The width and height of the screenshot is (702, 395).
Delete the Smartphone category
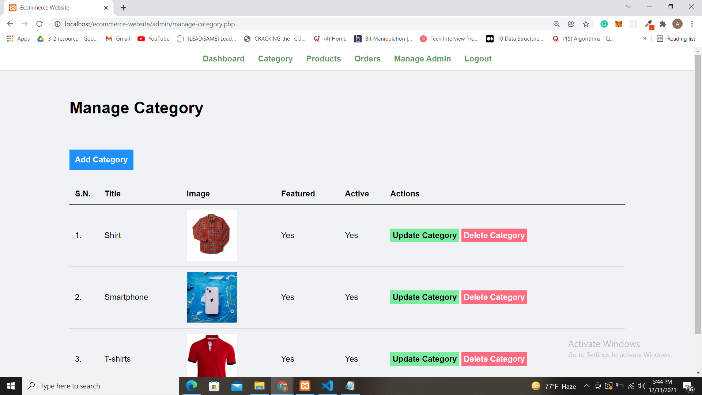coord(494,297)
